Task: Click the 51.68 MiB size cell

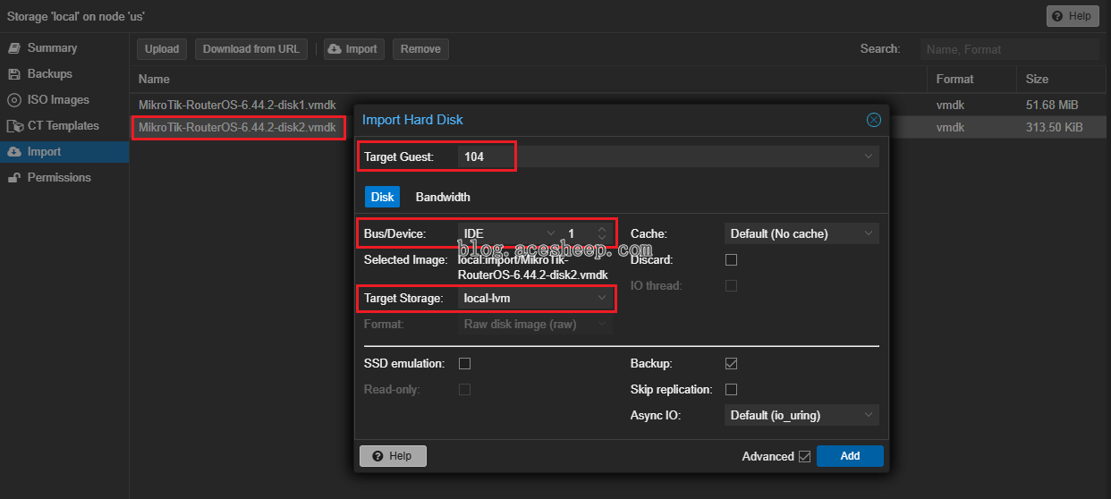Action: 1052,105
